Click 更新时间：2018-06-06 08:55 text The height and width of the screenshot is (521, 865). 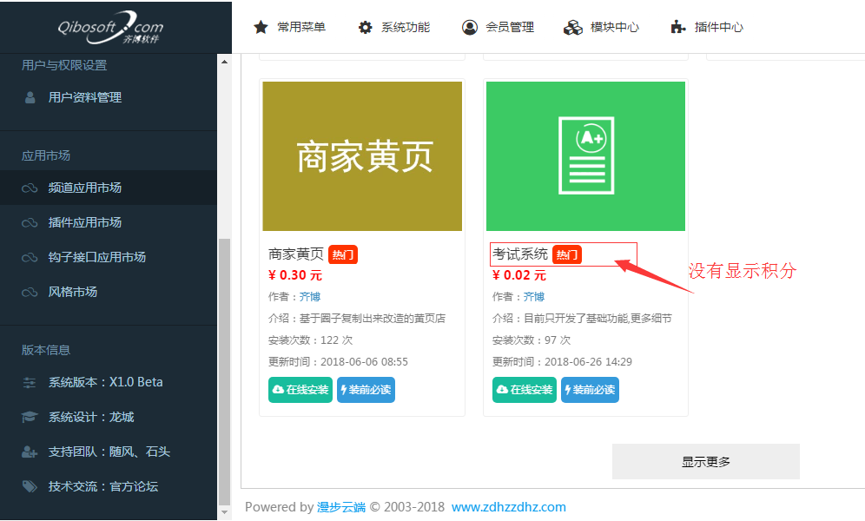pyautogui.click(x=338, y=362)
